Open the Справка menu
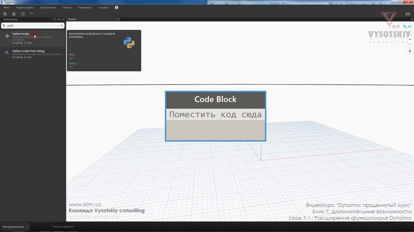 pos(103,7)
